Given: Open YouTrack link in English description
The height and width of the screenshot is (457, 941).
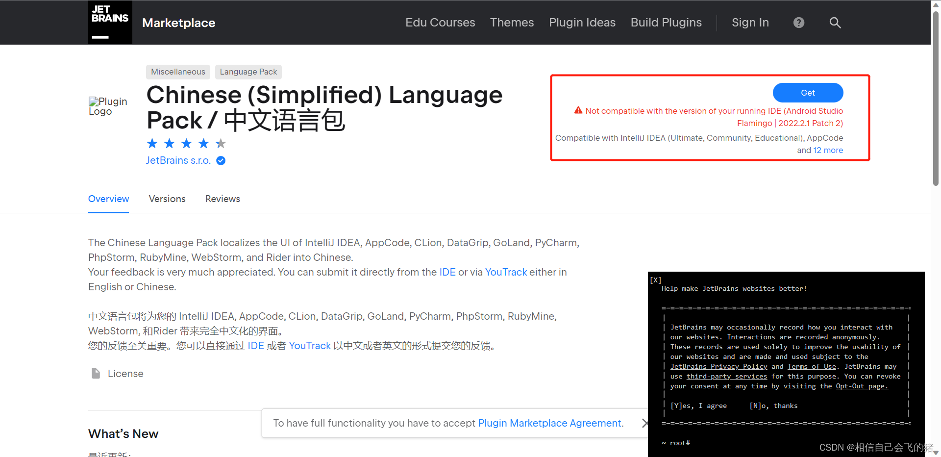Looking at the screenshot, I should coord(506,272).
